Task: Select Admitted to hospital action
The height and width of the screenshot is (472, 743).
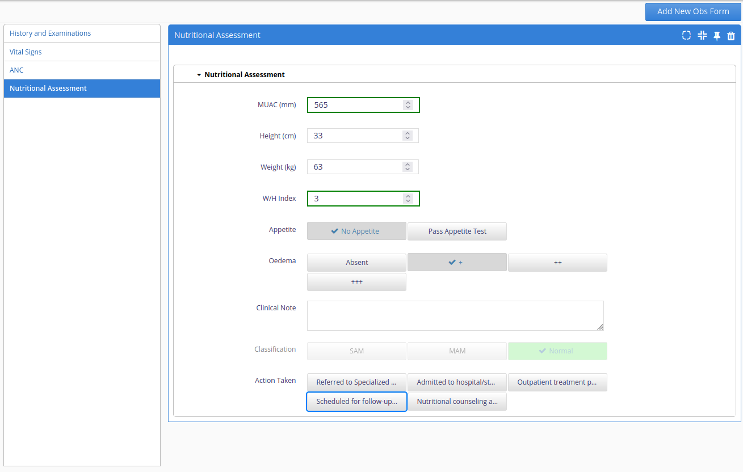Action: point(457,382)
